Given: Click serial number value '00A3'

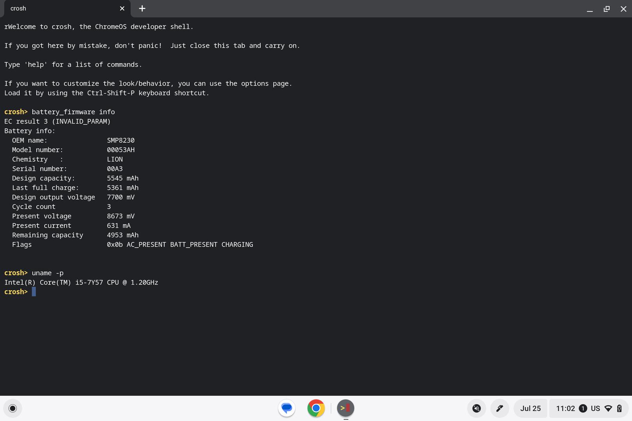Looking at the screenshot, I should click(115, 169).
